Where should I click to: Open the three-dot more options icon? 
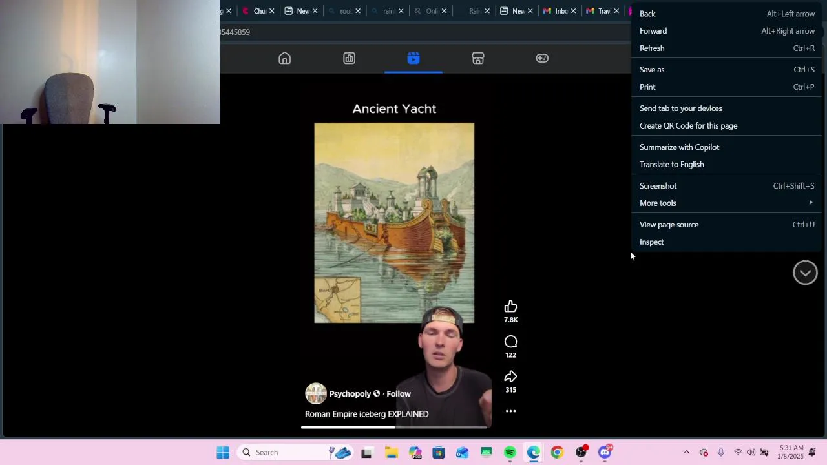(x=510, y=411)
